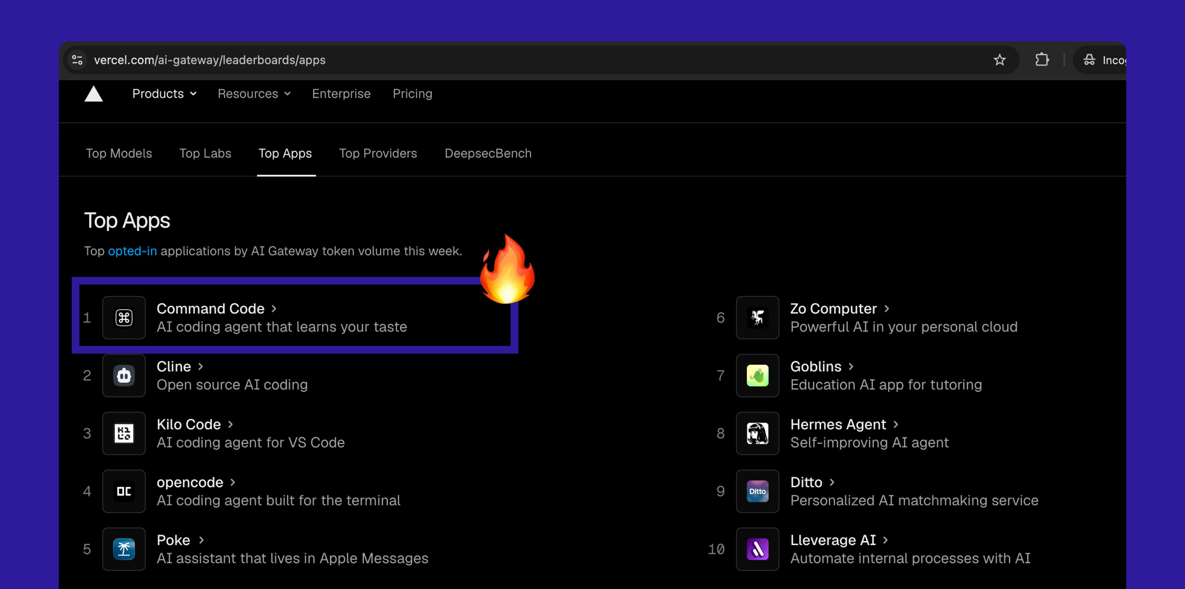
Task: Switch to the Top Providers tab
Action: tap(378, 153)
